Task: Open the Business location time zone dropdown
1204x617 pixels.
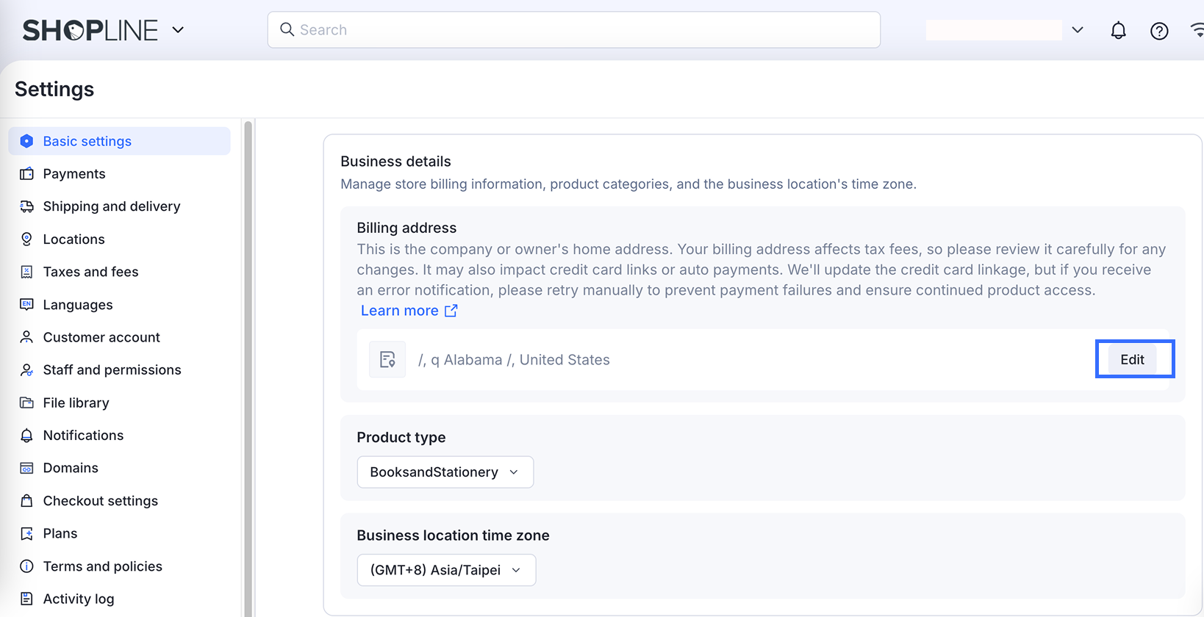Action: coord(445,570)
